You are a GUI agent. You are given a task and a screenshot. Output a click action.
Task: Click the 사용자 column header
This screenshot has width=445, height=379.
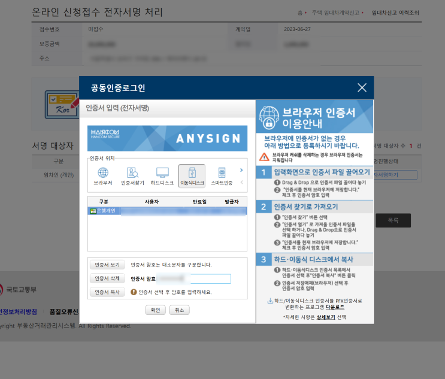pos(152,202)
